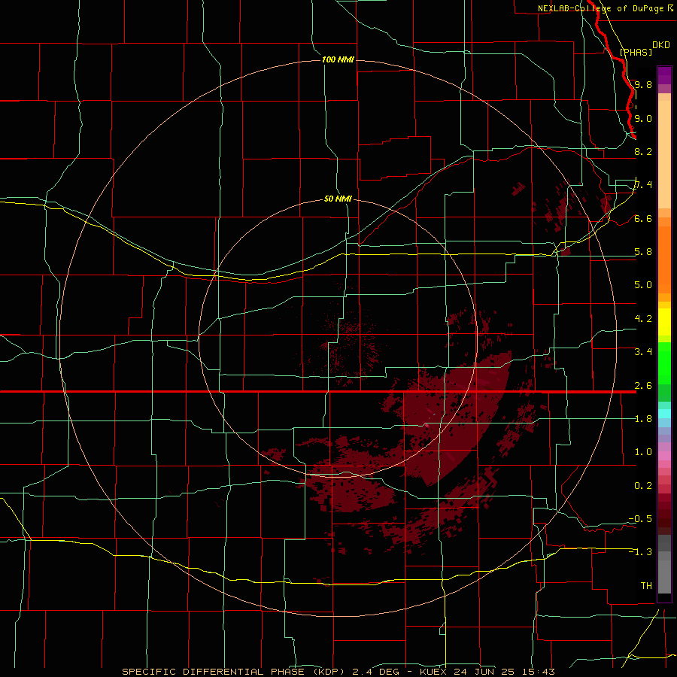This screenshot has width=677, height=677.
Task: Pick the bright green segment of the color bar
Action: [x=664, y=363]
